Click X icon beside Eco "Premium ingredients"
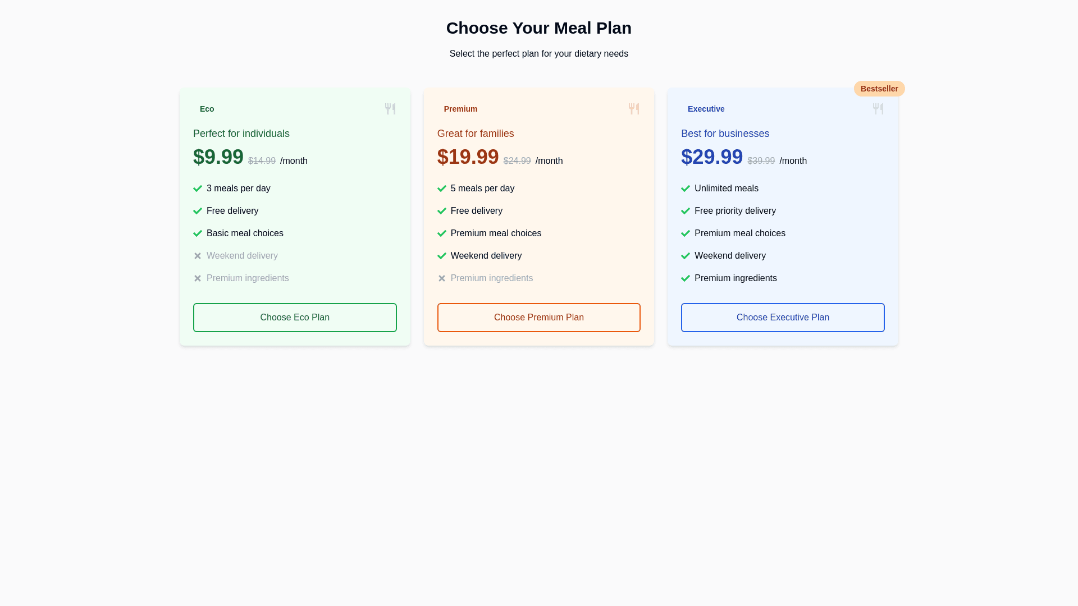Image resolution: width=1078 pixels, height=606 pixels. [x=198, y=278]
